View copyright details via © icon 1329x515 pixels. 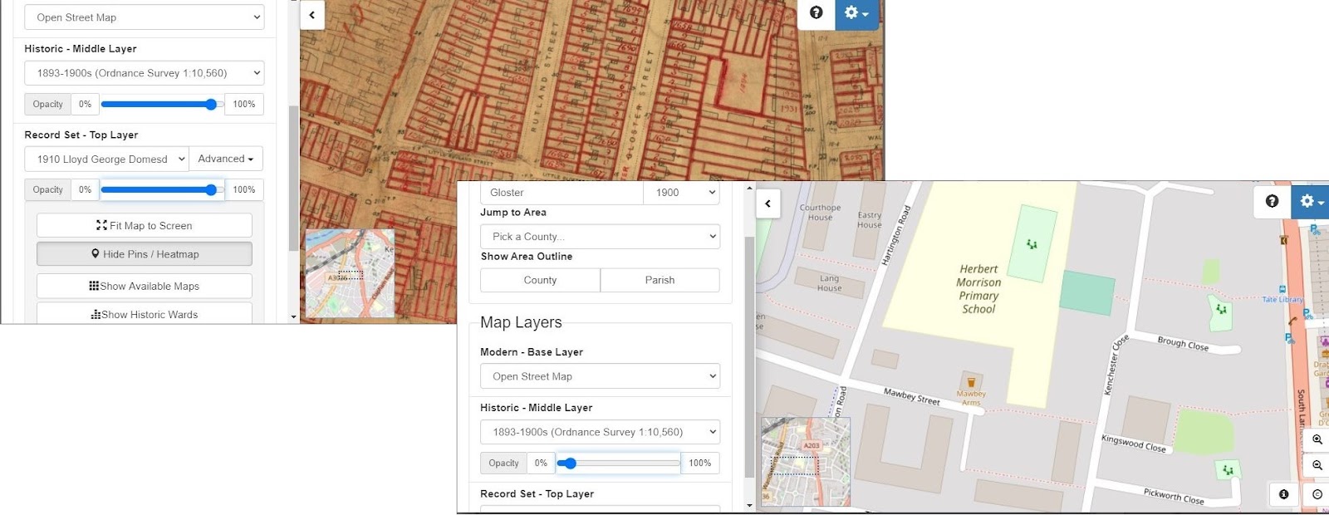coord(1317,494)
